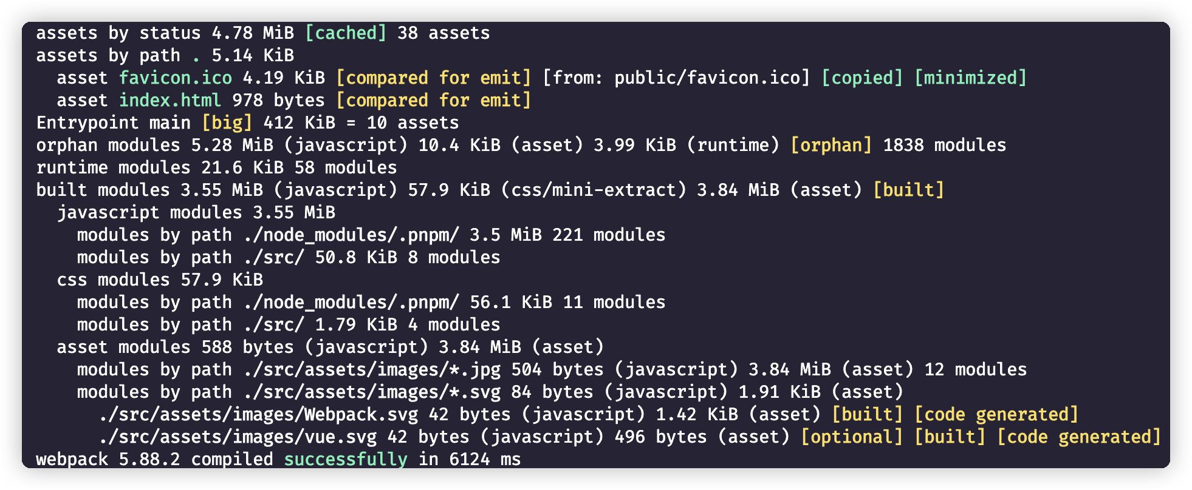Click the 'javascript modules 3.55 MiB' line
The width and height of the screenshot is (1192, 490).
pos(196,212)
